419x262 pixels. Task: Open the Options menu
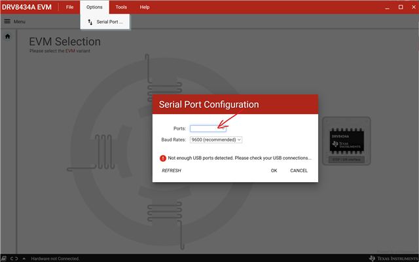(x=94, y=7)
